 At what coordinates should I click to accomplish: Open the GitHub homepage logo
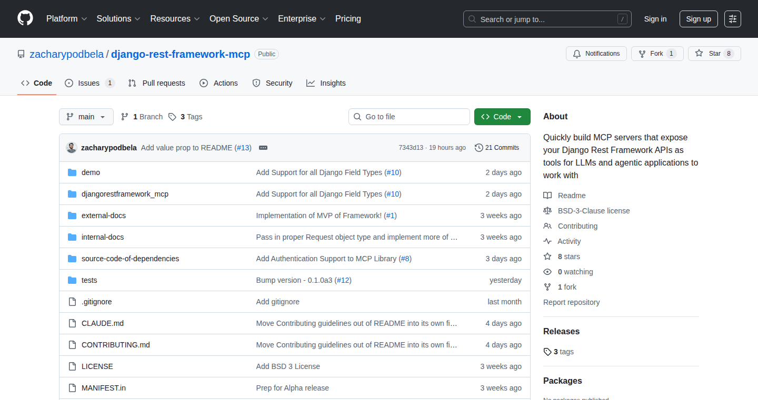pos(25,18)
